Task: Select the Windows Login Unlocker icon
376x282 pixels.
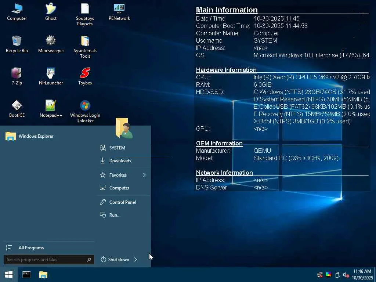Action: (x=85, y=111)
